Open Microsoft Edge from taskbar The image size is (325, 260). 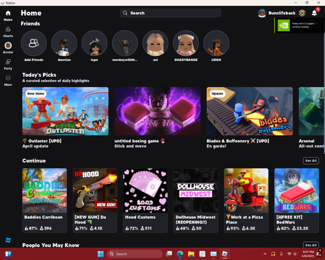click(x=180, y=254)
